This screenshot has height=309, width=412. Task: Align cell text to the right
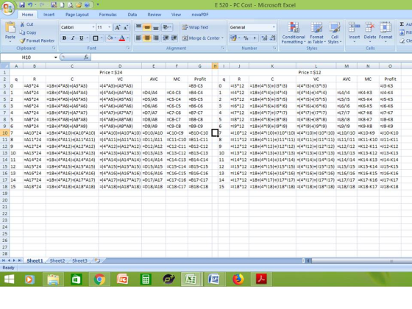156,38
